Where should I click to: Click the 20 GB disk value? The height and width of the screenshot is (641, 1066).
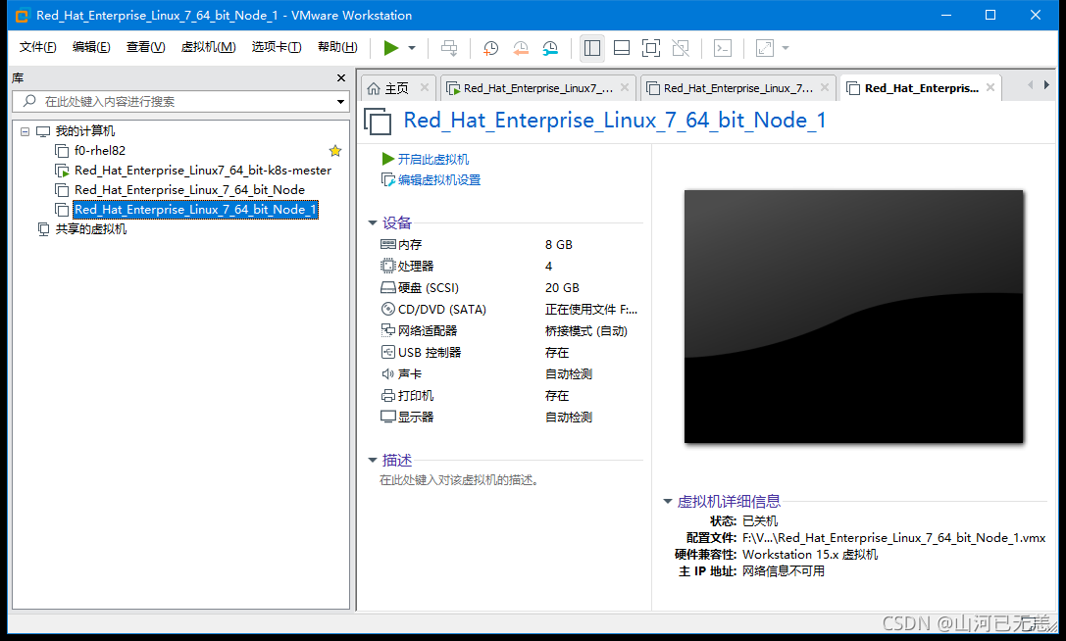point(562,288)
